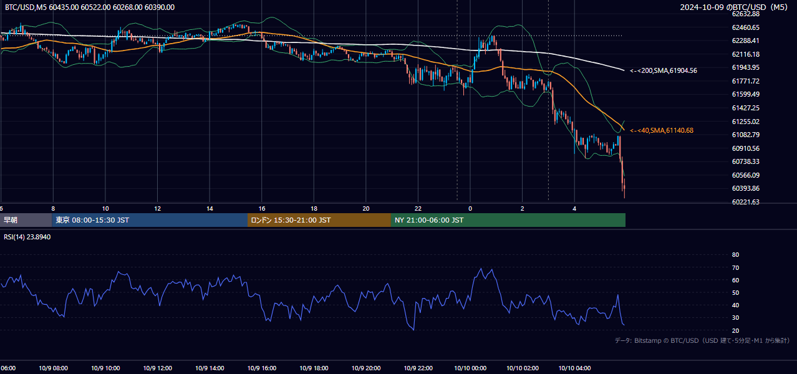Click the Bitstamp data source note
Screen dimensions: 797x374
click(x=702, y=341)
